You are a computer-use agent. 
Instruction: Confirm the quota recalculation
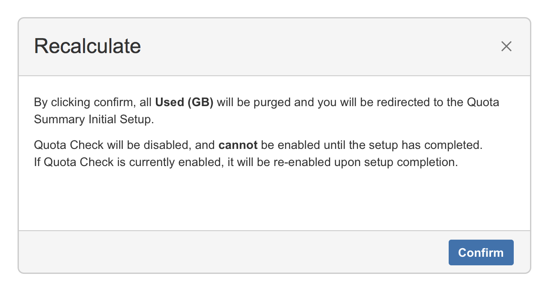tap(481, 252)
